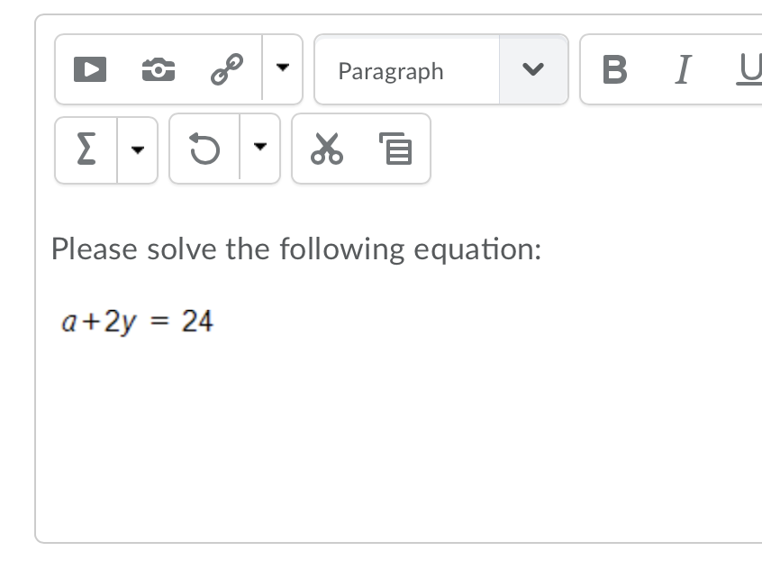
Task: Click the word "Please" in the text
Action: (95, 248)
